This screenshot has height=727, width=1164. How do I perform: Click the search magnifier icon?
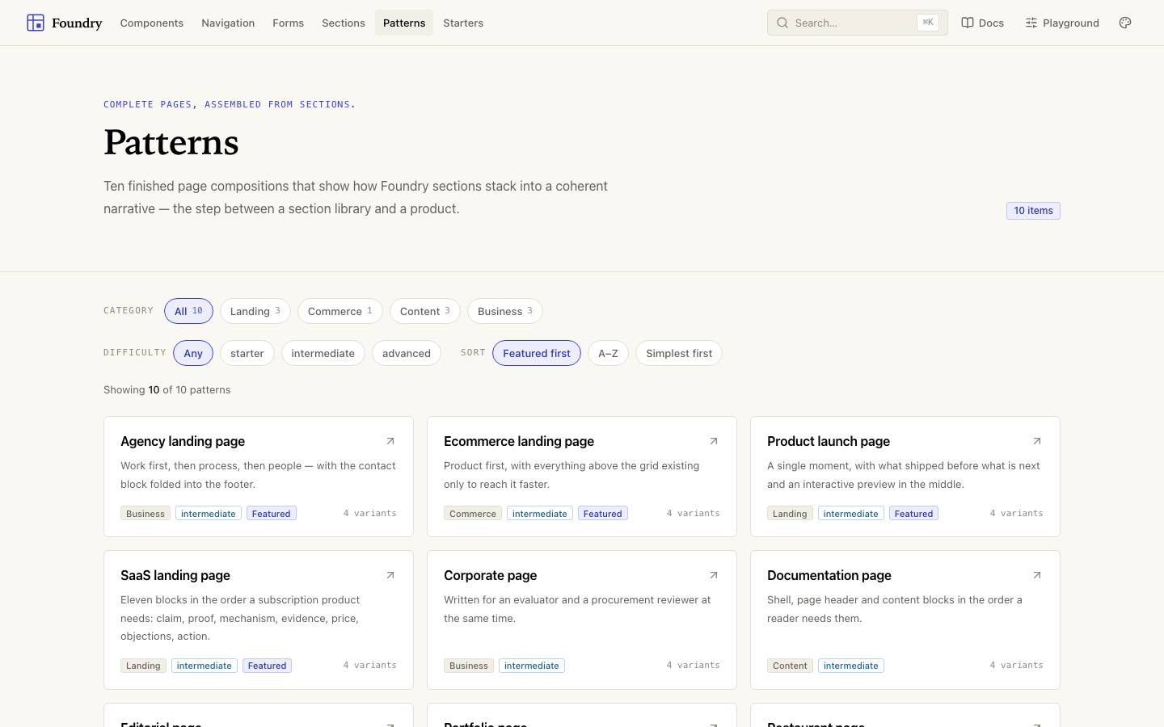coord(782,23)
